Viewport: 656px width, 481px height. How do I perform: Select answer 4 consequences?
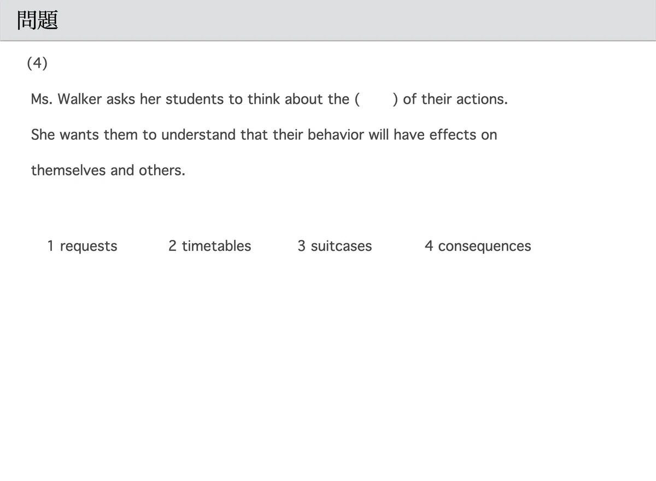pos(478,247)
